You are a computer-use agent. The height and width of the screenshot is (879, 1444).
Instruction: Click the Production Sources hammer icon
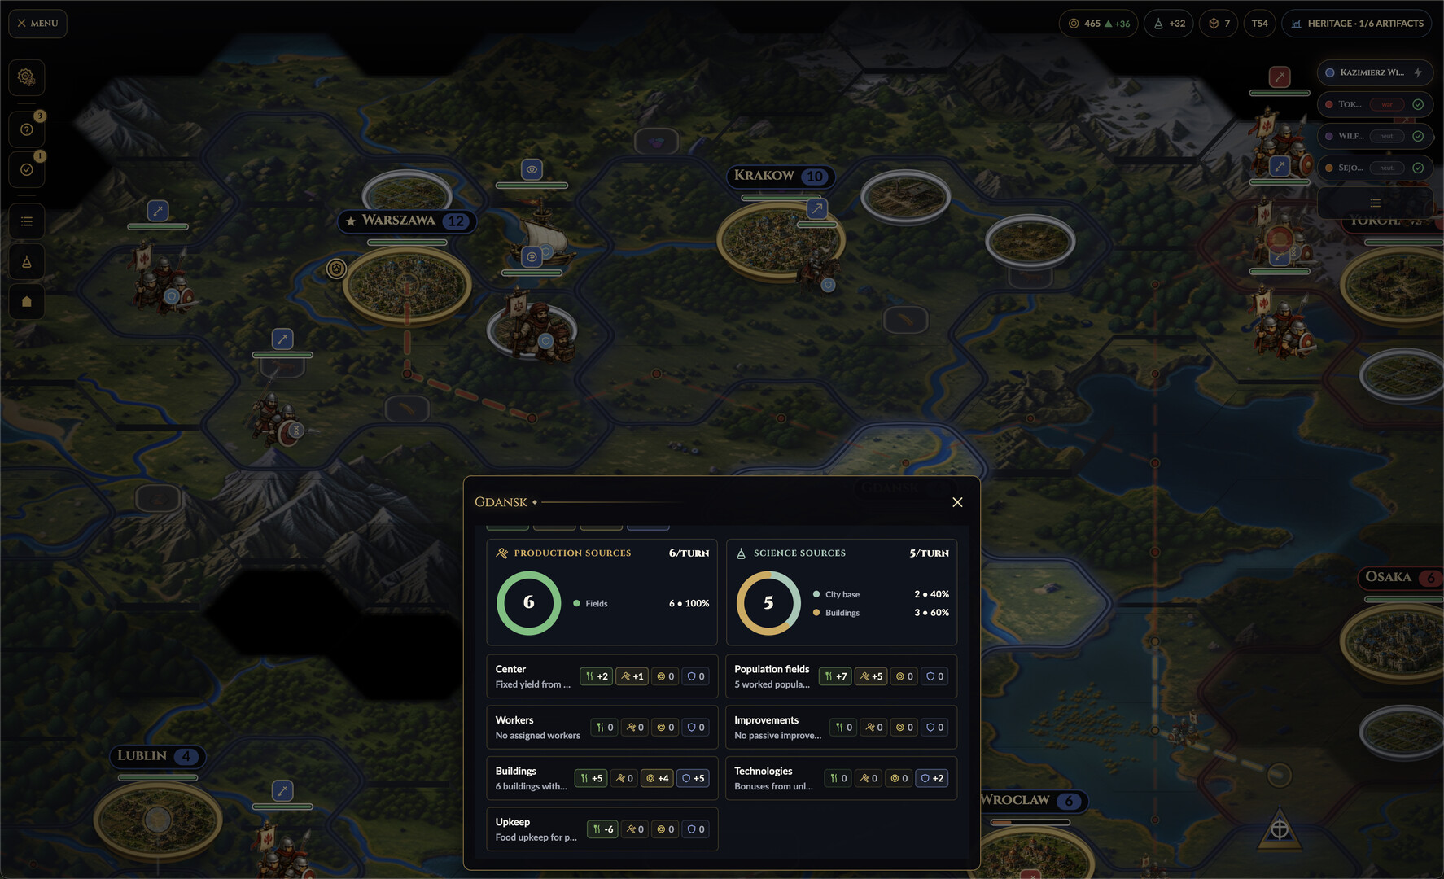[502, 553]
